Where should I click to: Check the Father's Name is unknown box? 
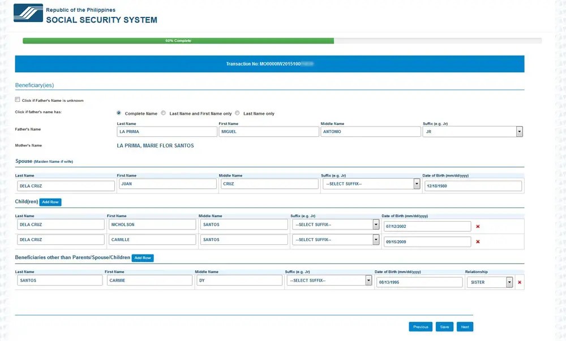[x=18, y=100]
